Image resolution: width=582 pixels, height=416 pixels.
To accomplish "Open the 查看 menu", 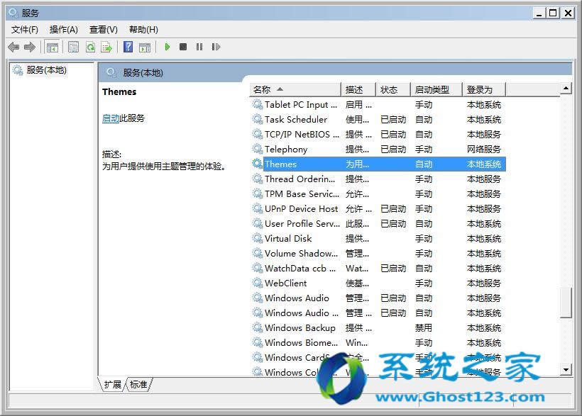I will pyautogui.click(x=102, y=29).
